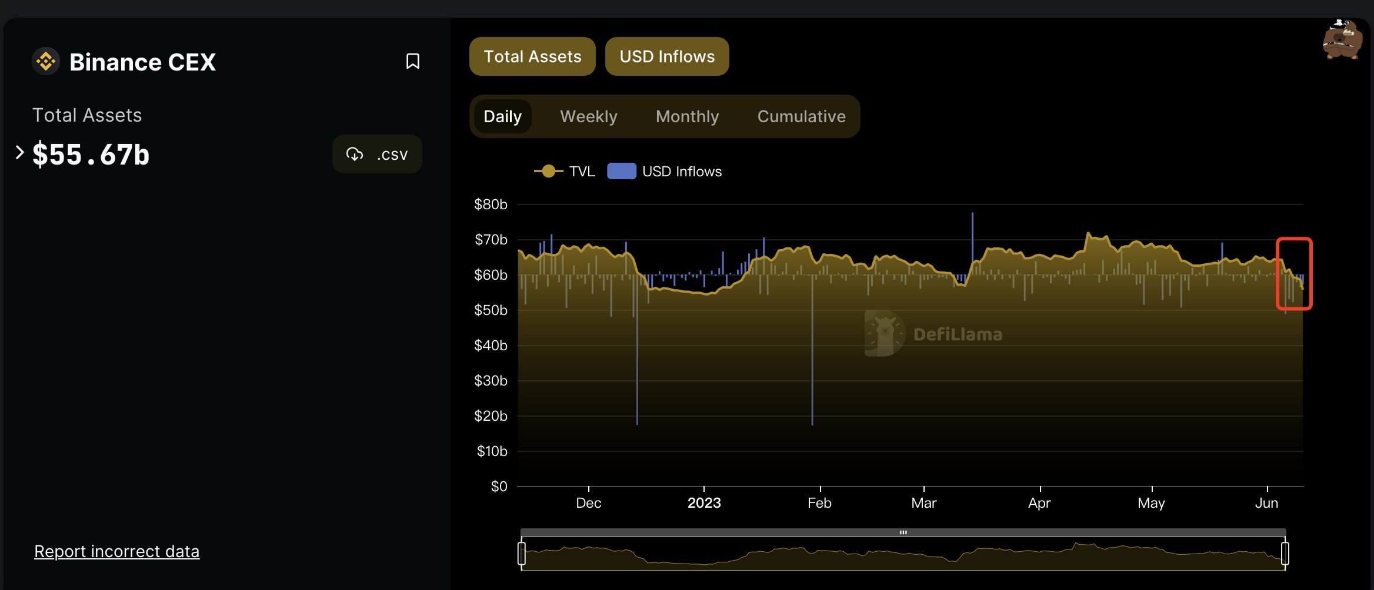Viewport: 1374px width, 590px height.
Task: Bookmark Binance CEX
Action: click(413, 61)
